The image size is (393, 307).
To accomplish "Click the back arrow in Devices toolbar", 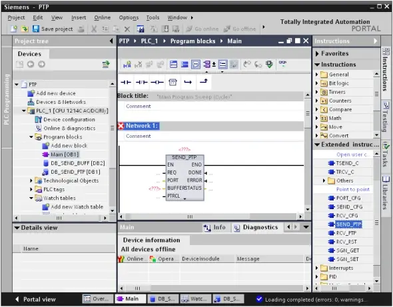I will [x=31, y=65].
